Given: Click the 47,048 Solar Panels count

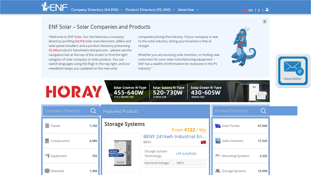Looking at the screenshot, I should [x=262, y=126].
